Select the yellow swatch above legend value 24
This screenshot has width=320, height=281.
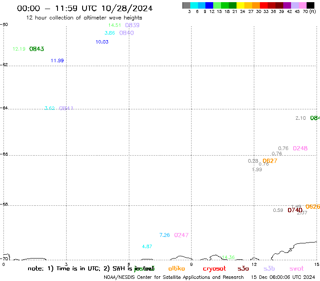[241, 5]
